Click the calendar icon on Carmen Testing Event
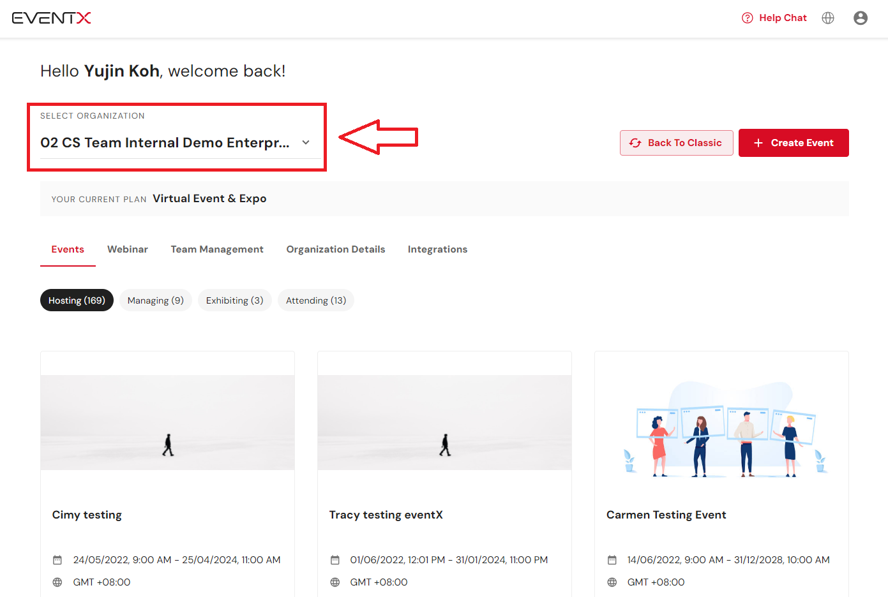This screenshot has height=597, width=888. [x=612, y=560]
